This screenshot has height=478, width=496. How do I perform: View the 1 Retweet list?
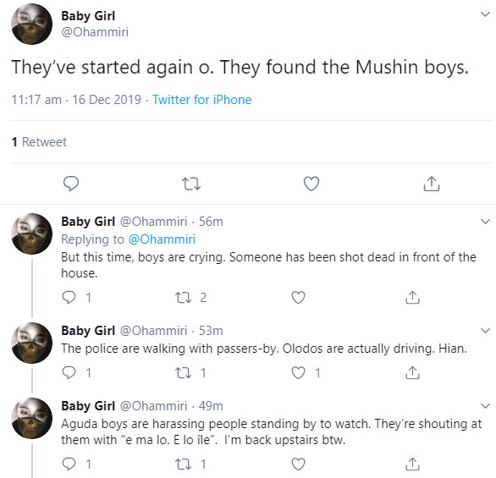click(x=39, y=142)
